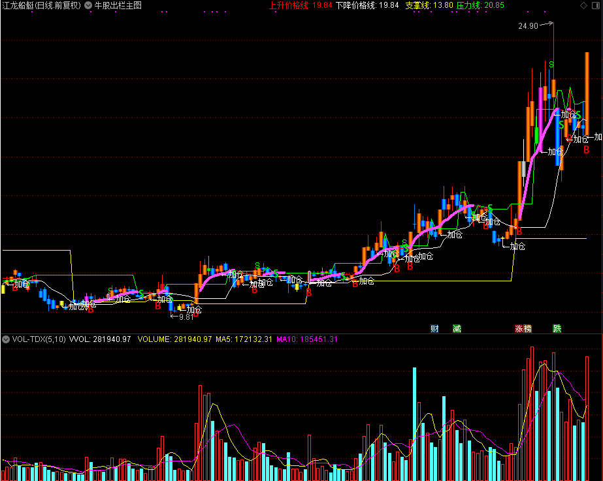The image size is (603, 481).
Task: Click the green S marker below 24.90 peak
Action: [x=551, y=65]
